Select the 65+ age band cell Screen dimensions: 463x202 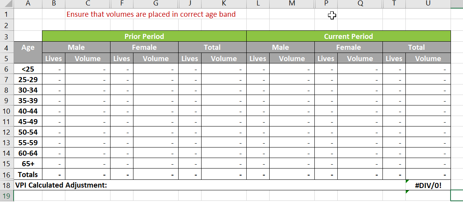tap(28, 164)
